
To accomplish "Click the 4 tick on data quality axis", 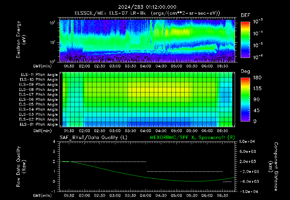I will pos(54,142).
